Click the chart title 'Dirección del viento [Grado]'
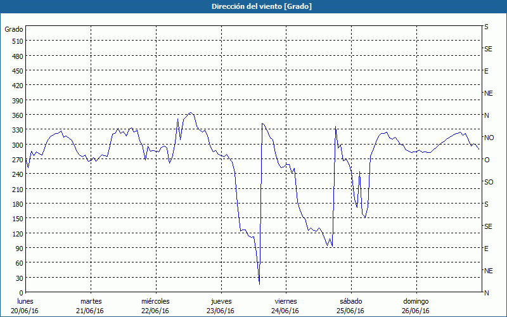The height and width of the screenshot is (317, 507). click(x=262, y=6)
